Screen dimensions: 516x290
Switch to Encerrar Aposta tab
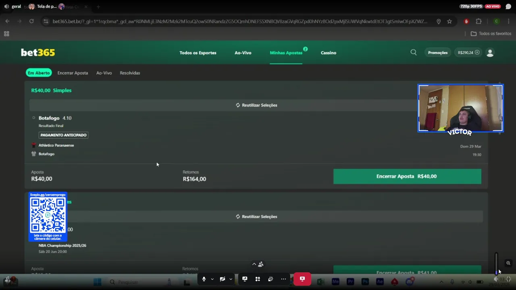[x=73, y=73]
